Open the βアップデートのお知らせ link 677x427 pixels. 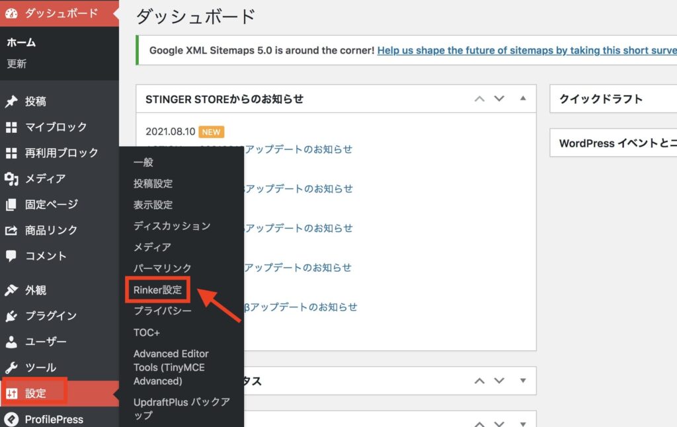(x=301, y=307)
